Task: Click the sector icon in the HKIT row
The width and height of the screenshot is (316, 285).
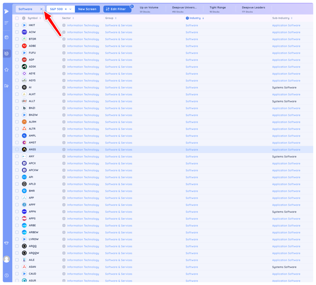Action: [64, 25]
